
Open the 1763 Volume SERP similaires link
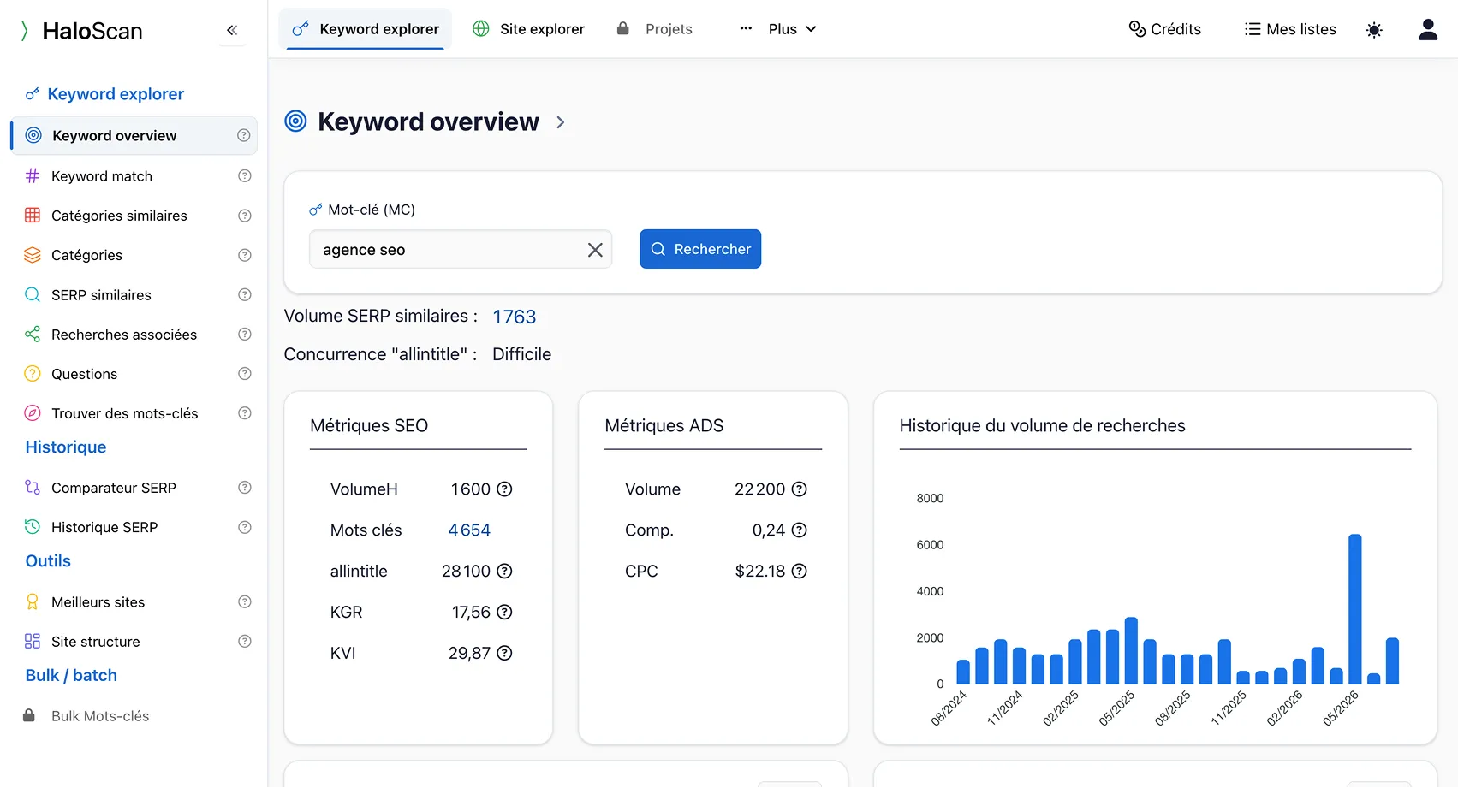(514, 317)
